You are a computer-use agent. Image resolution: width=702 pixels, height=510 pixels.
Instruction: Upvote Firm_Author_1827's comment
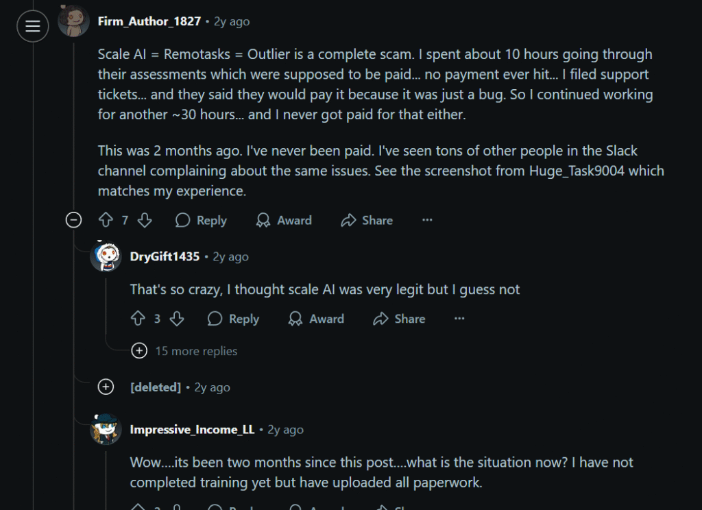[106, 220]
